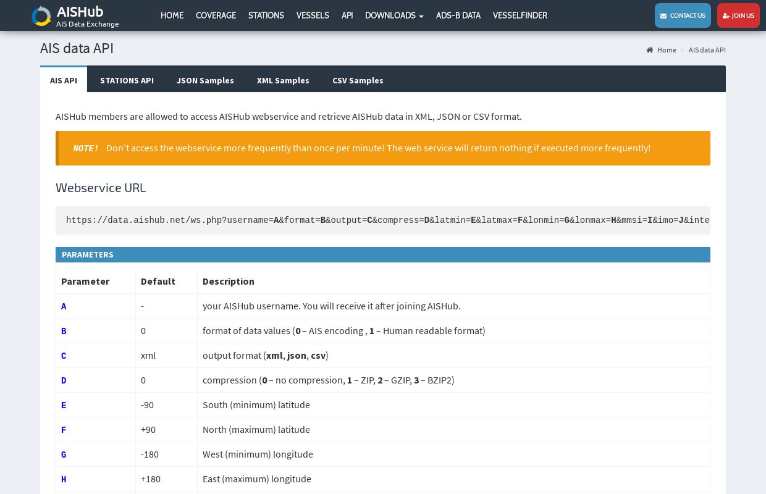Image resolution: width=766 pixels, height=494 pixels.
Task: Open the COVERAGE nav item
Action: [x=216, y=15]
